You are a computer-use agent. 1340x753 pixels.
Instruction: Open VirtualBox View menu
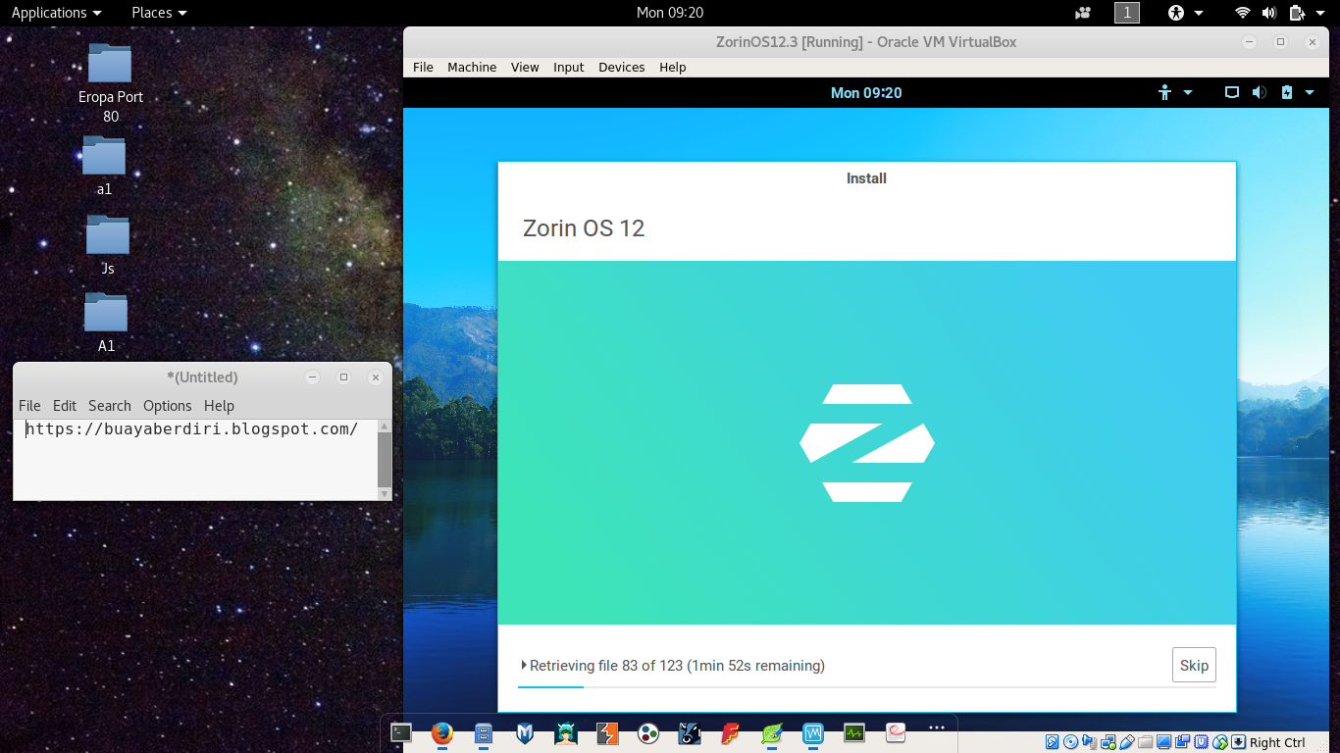point(525,67)
